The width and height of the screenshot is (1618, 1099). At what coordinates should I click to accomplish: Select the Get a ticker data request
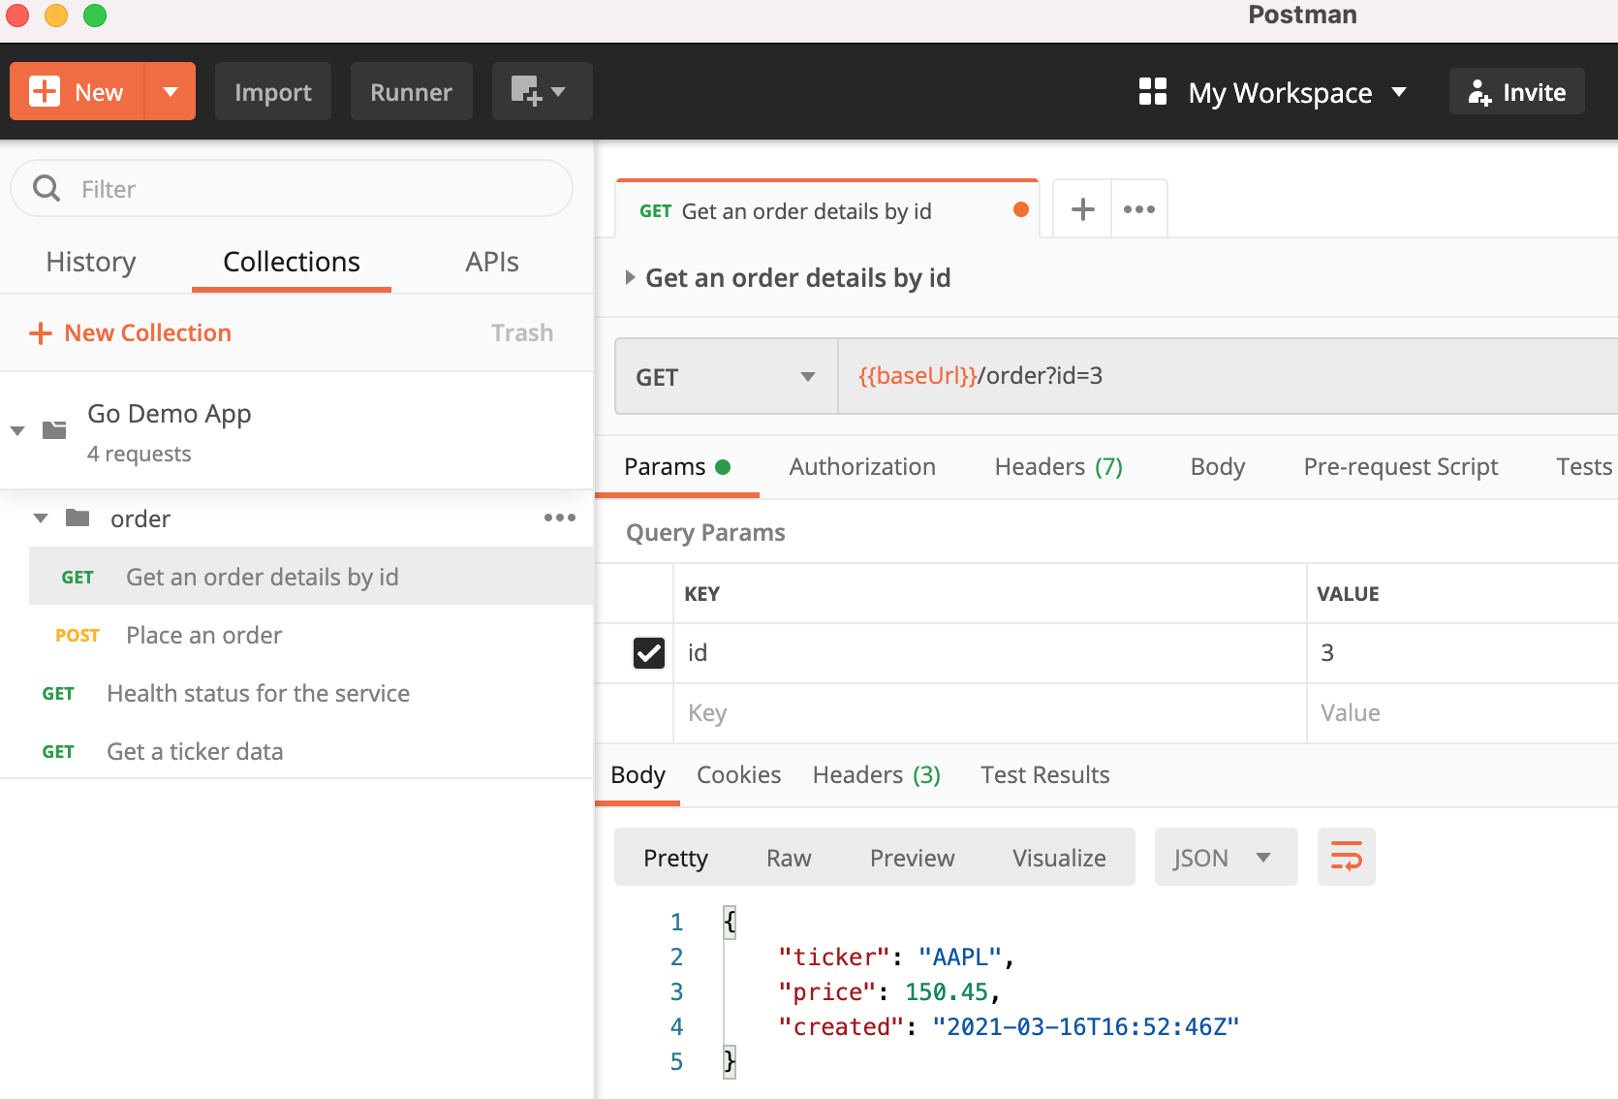(x=296, y=751)
